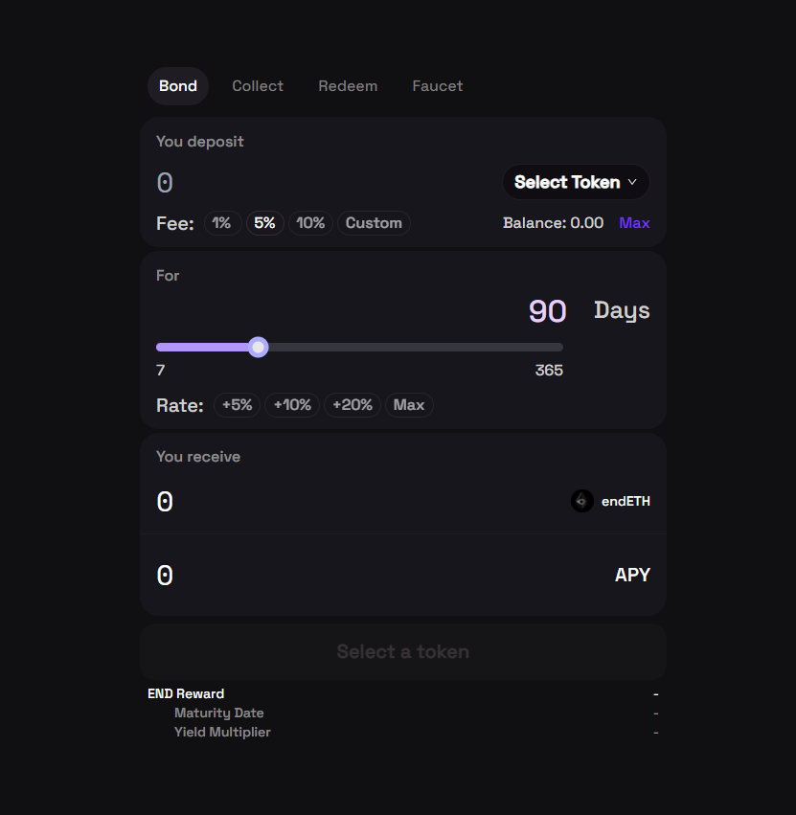Choose the 10% fee option
796x815 pixels.
(x=310, y=223)
